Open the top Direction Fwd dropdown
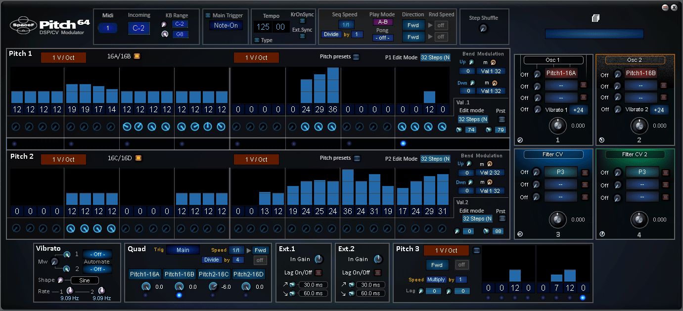Image resolution: width=683 pixels, height=311 pixels. pyautogui.click(x=413, y=25)
